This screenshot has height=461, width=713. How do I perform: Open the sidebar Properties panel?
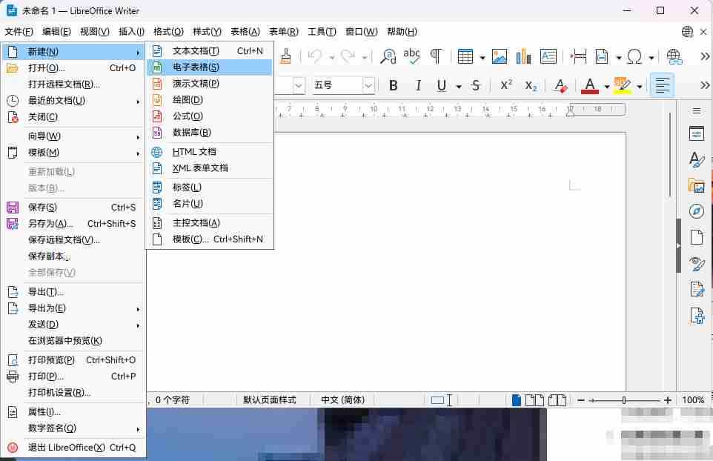(697, 134)
